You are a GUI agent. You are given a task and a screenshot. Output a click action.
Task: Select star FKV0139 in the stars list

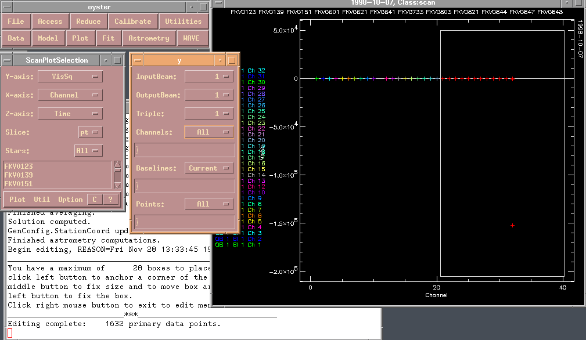19,175
